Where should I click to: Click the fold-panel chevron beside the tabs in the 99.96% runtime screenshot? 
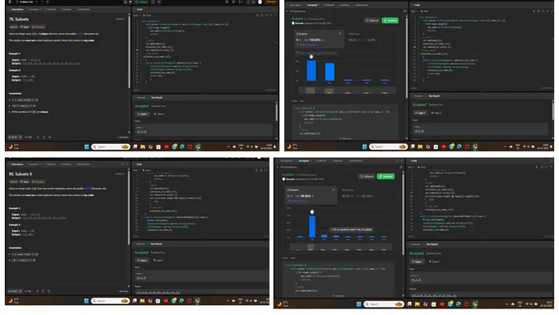tap(402, 161)
